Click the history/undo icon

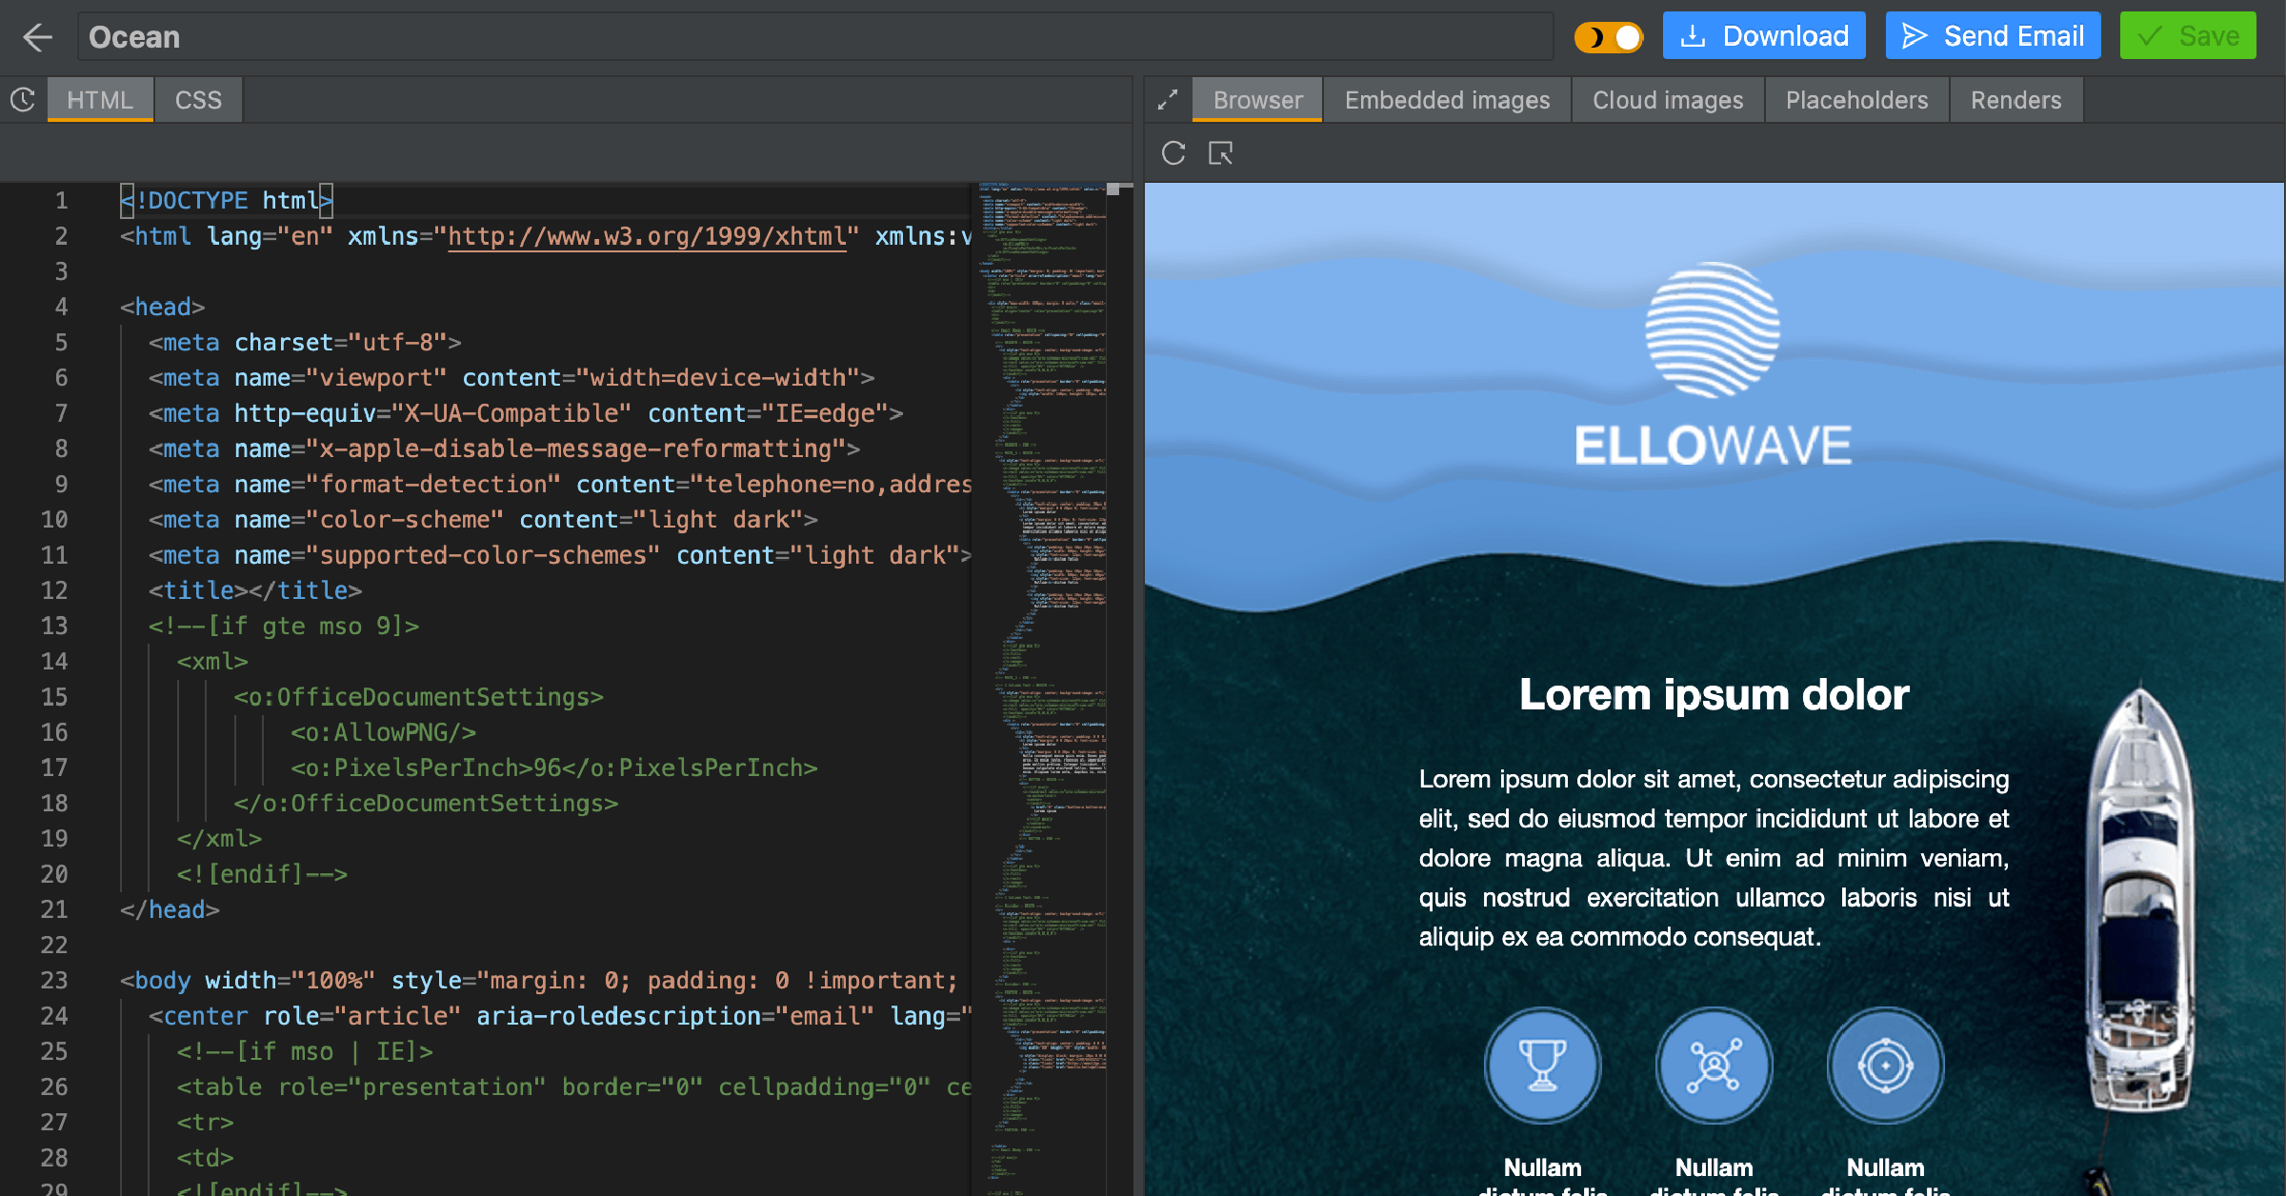pyautogui.click(x=24, y=100)
